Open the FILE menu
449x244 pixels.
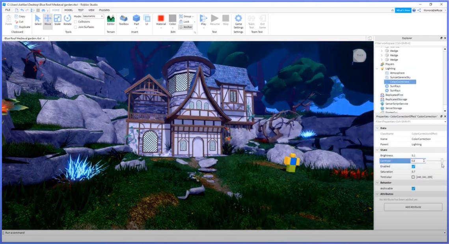8,10
